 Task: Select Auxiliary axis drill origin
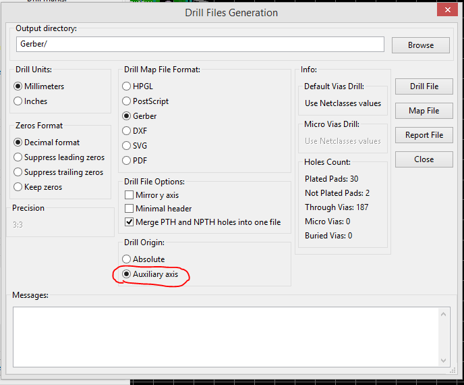tap(150, 274)
